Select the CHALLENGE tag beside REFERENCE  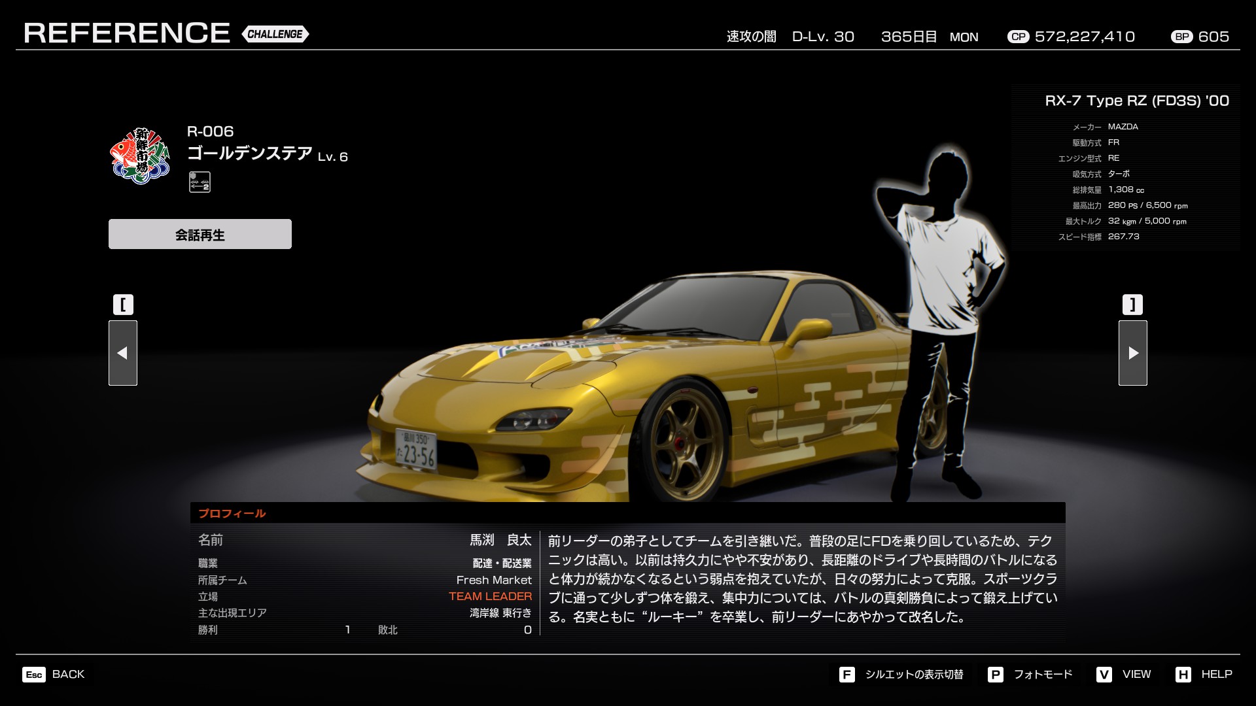click(x=275, y=34)
